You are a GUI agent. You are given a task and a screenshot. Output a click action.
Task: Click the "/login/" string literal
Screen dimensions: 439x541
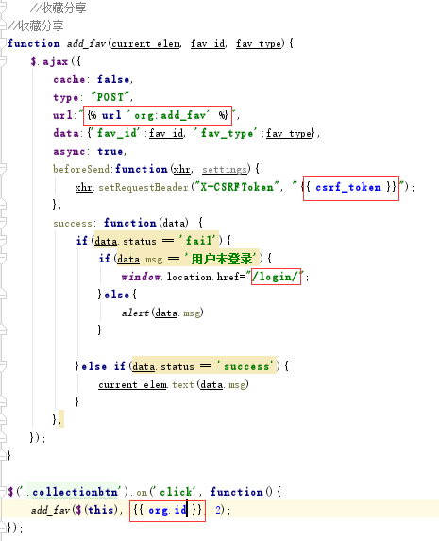pos(276,277)
